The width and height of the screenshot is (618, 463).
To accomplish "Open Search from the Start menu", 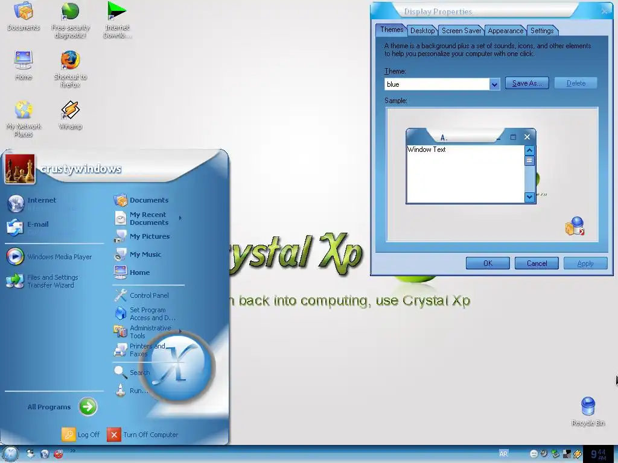I will pos(132,372).
